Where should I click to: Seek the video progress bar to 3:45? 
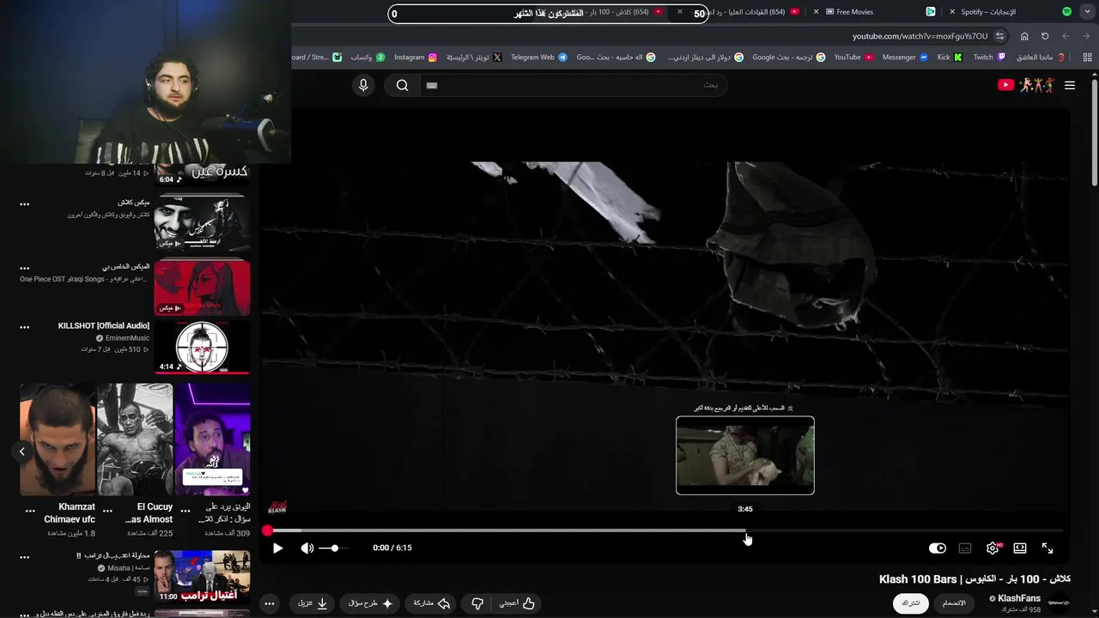coord(745,530)
